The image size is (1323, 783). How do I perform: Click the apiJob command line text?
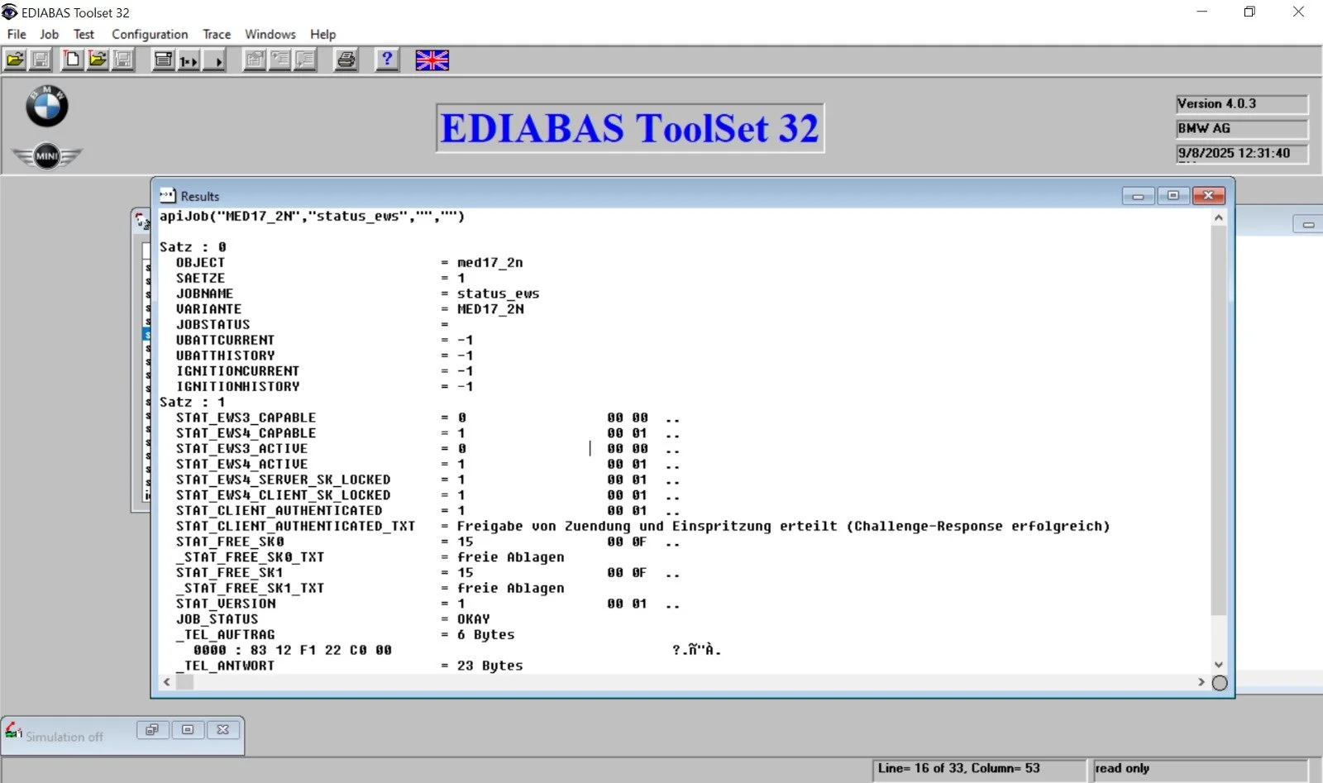pyautogui.click(x=312, y=217)
